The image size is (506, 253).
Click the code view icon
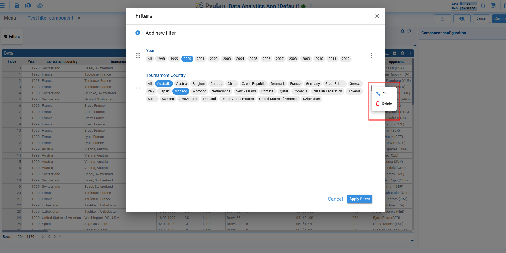[409, 31]
